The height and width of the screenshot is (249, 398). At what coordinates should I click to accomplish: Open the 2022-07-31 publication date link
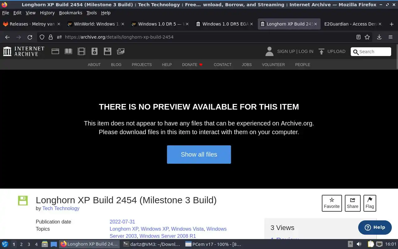point(122,222)
